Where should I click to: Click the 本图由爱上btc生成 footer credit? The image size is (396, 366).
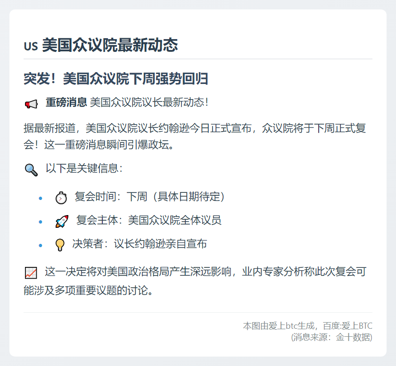point(307,326)
